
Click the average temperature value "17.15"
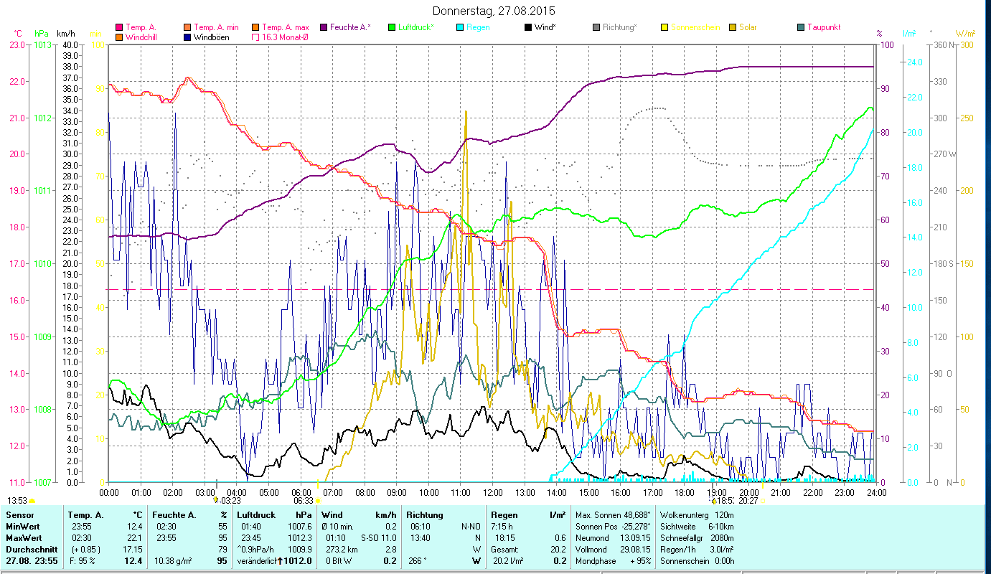[132, 550]
